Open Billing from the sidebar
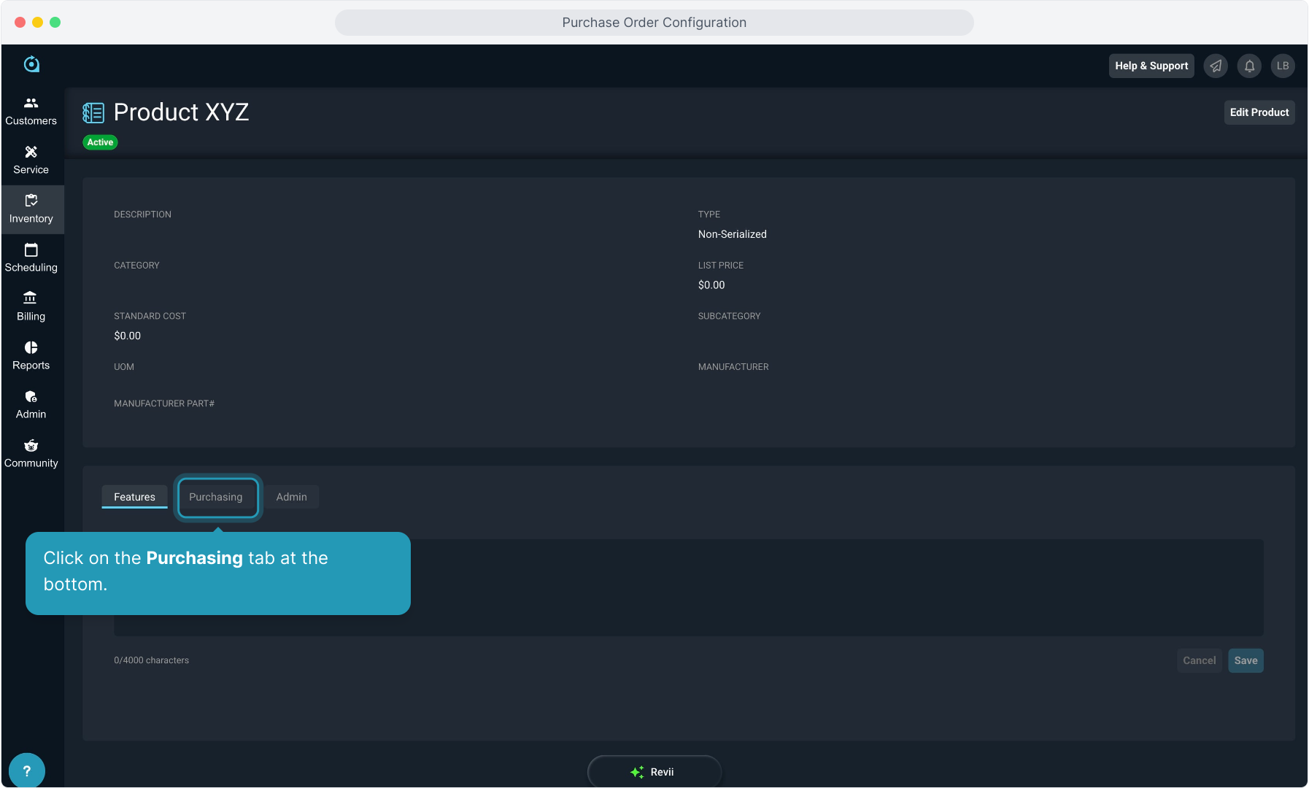1309x788 pixels. coord(31,306)
